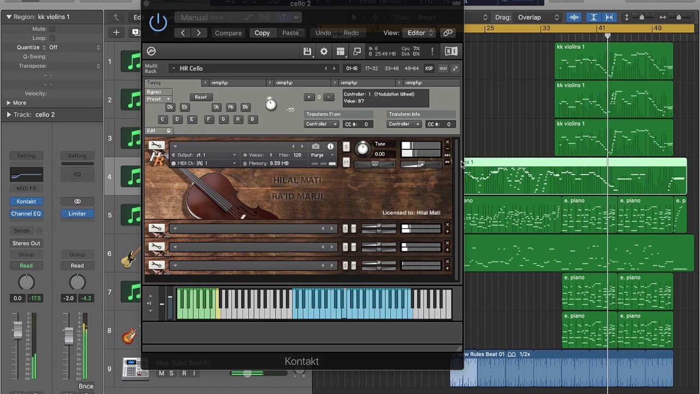This screenshot has width=700, height=394.
Task: Toggle Kontakt minimized view icon
Action: pyautogui.click(x=357, y=51)
